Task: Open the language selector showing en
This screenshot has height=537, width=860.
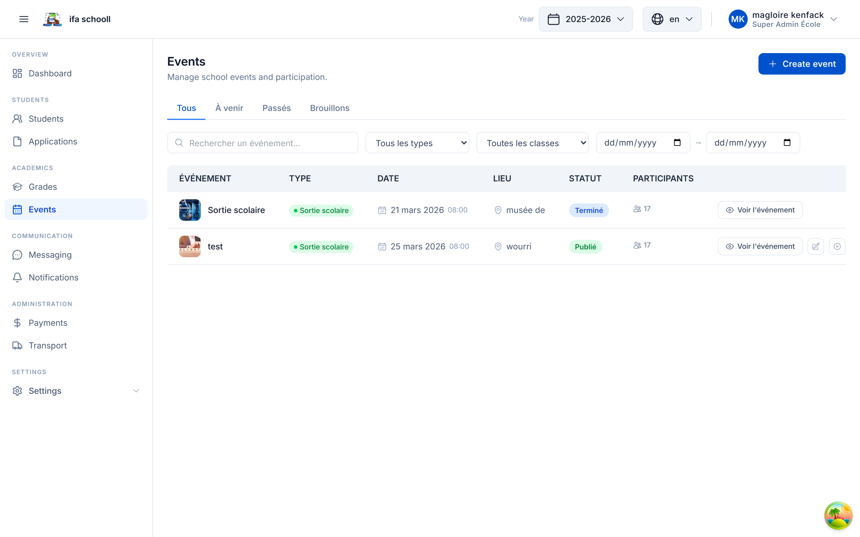Action: pos(672,19)
